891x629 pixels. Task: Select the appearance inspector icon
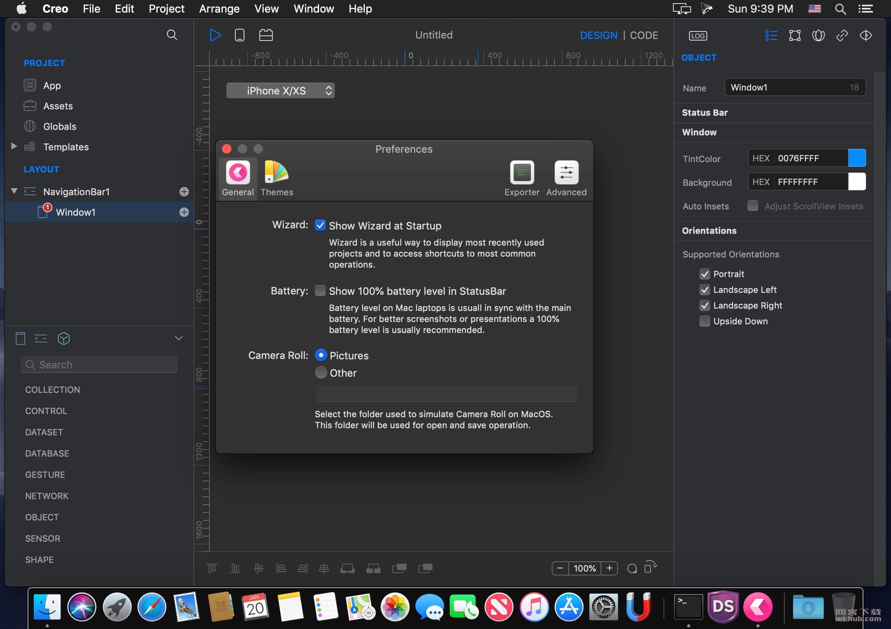point(818,35)
